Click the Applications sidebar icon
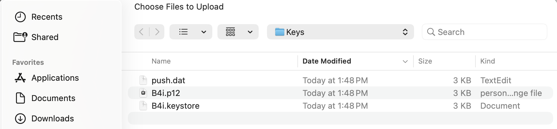This screenshot has width=557, height=129. coord(20,78)
